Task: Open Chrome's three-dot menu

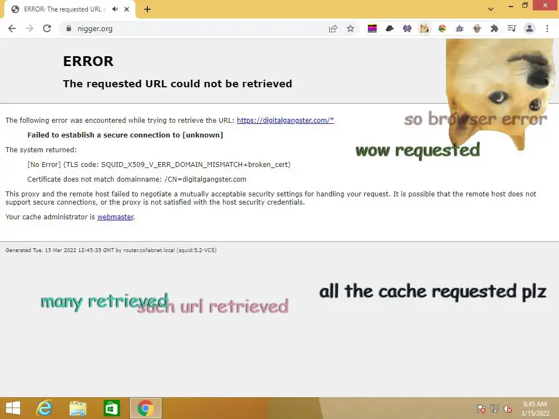Action: pyautogui.click(x=547, y=28)
